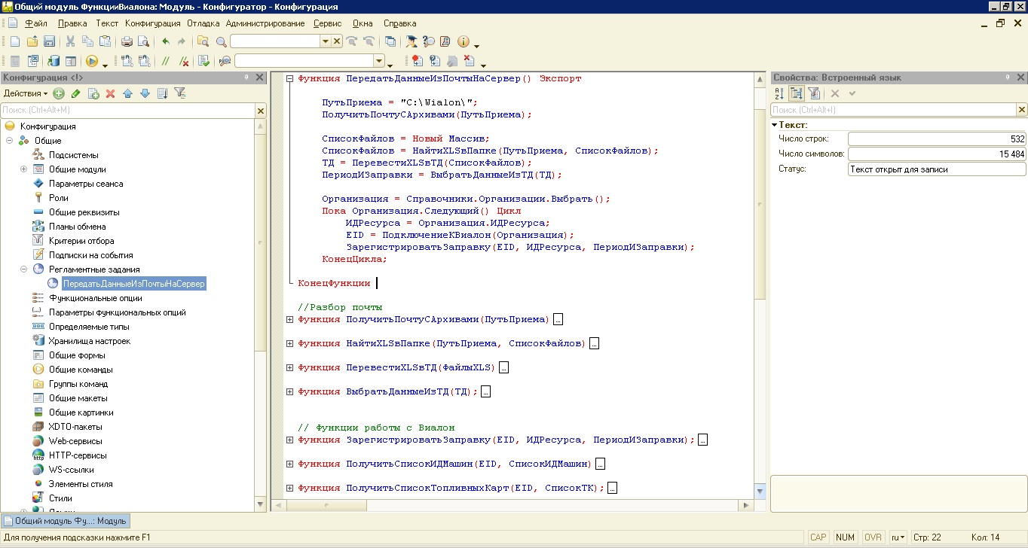Collapse the Текст section in Properties

point(775,125)
